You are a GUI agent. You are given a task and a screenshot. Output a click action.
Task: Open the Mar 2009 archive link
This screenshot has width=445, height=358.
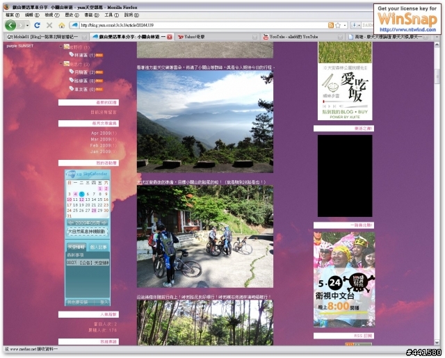click(104, 139)
